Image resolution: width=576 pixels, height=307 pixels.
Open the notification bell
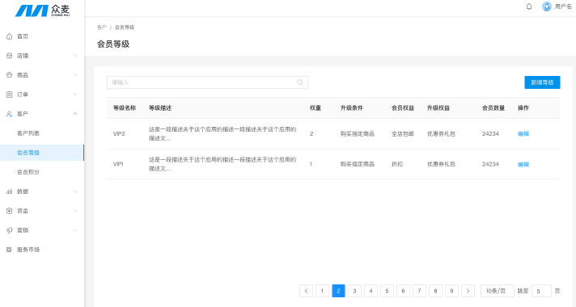point(529,6)
